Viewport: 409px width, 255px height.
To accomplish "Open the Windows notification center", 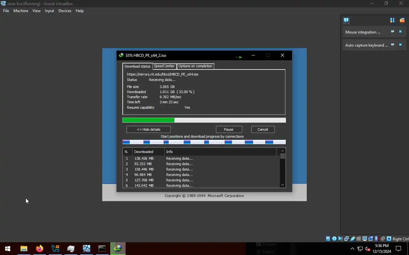I will (x=398, y=249).
